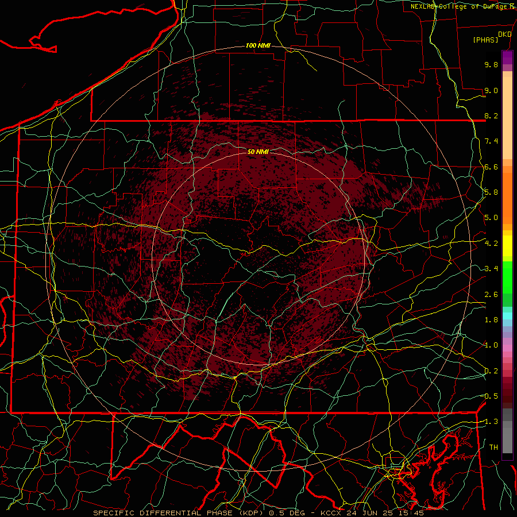
Task: Click the -1.3 legend value
Action: coord(491,422)
